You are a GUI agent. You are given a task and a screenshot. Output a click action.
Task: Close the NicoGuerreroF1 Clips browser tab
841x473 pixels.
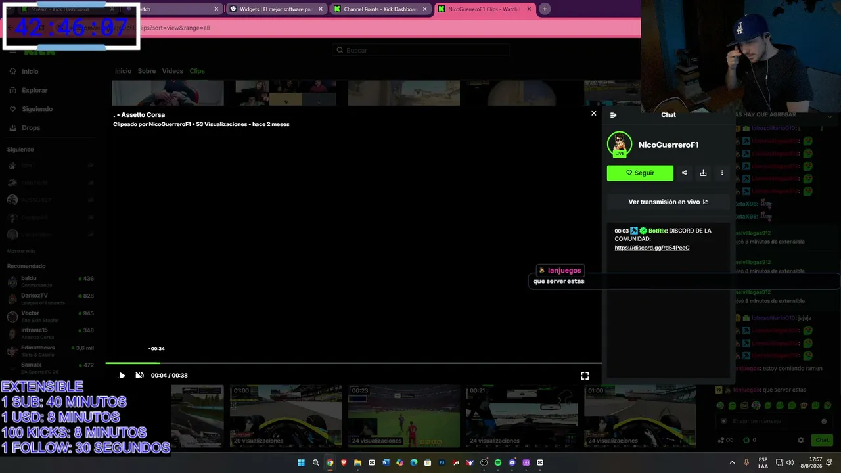tap(528, 9)
